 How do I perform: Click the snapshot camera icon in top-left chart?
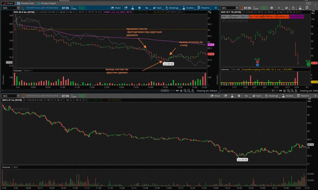pos(126,8)
